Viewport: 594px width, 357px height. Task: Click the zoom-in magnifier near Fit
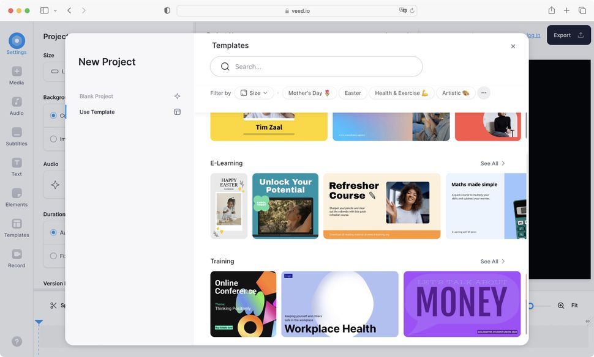561,305
